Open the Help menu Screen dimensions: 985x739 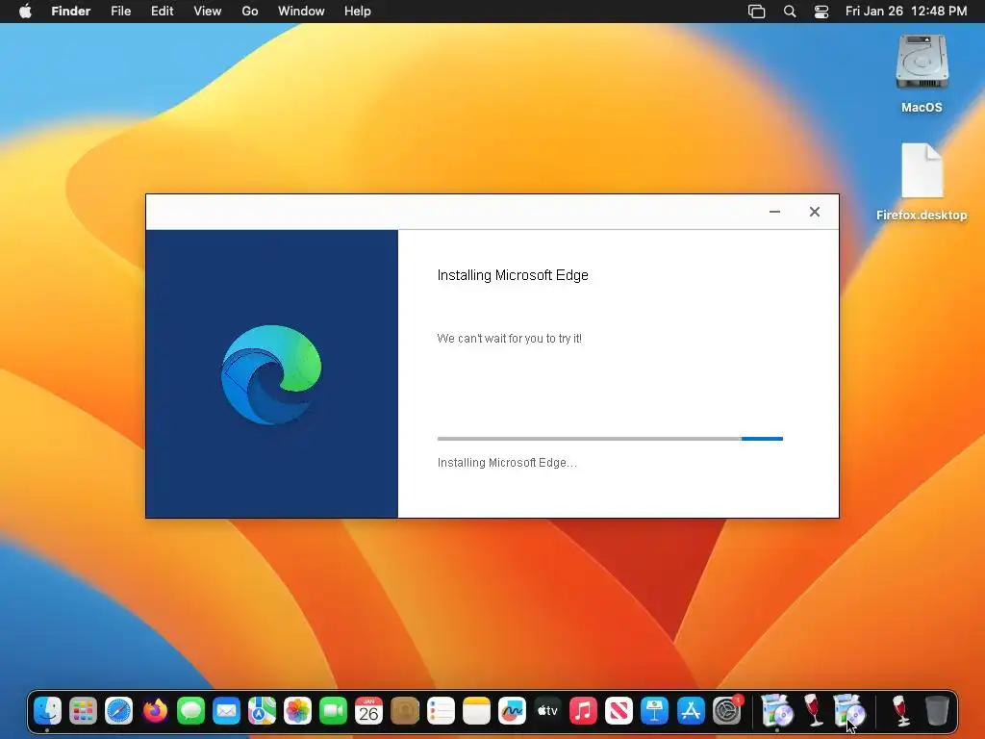click(x=358, y=12)
